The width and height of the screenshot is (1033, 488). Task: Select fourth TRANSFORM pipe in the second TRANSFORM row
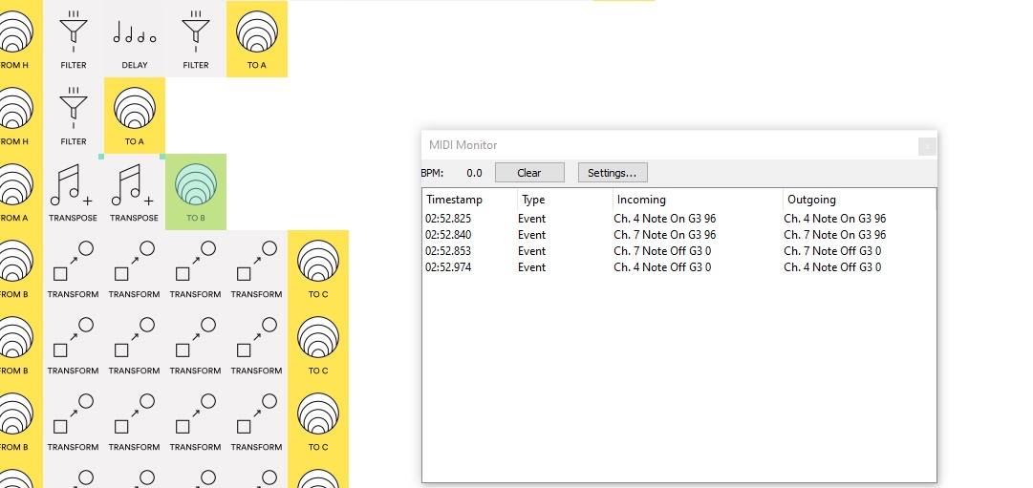coord(257,345)
